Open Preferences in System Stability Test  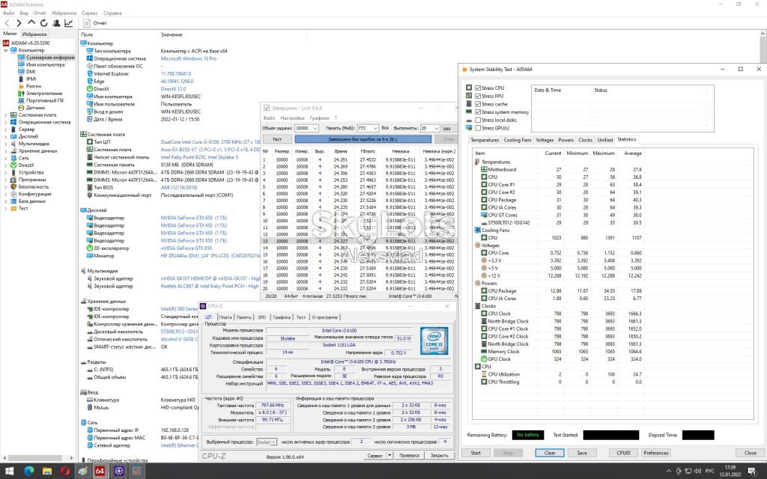click(x=655, y=453)
